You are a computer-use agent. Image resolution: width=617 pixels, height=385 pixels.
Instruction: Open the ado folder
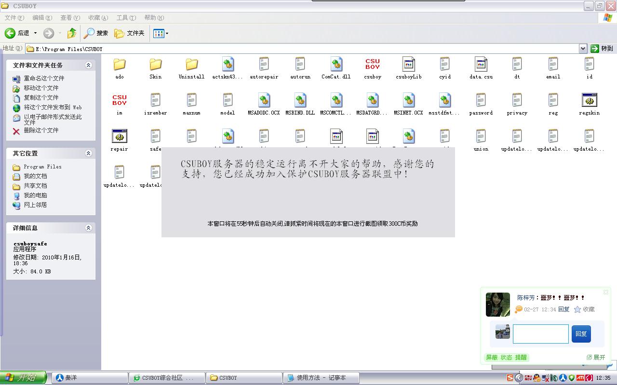(x=120, y=64)
